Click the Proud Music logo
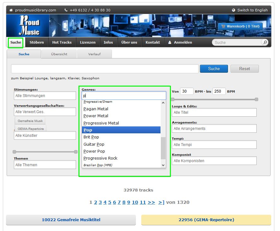This screenshot has width=280, height=231. click(x=29, y=25)
